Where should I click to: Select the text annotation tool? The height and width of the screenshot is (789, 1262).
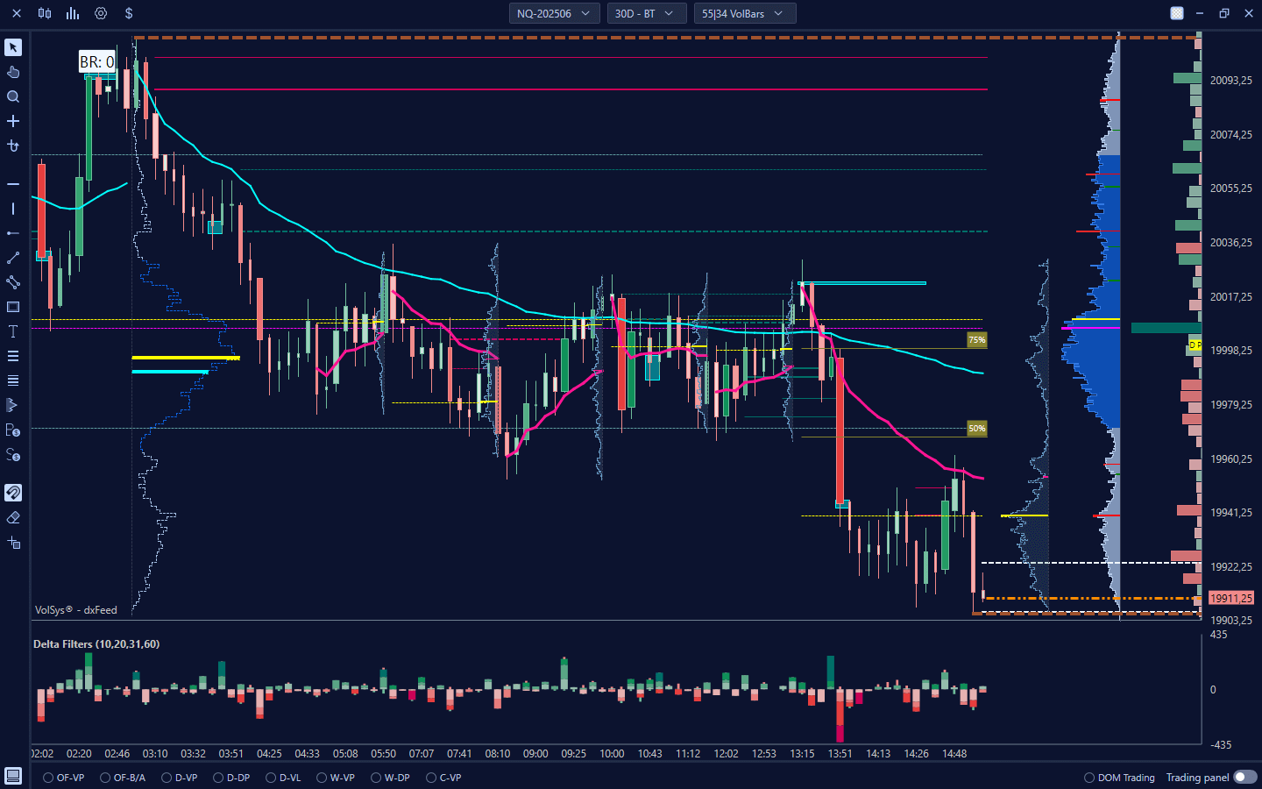coord(13,331)
